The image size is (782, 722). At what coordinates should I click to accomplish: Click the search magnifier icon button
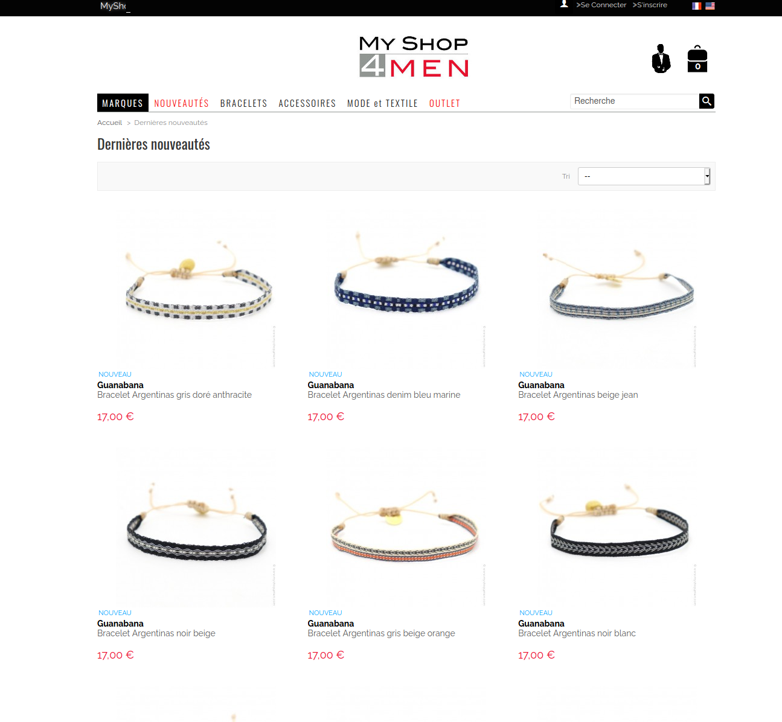click(x=707, y=101)
